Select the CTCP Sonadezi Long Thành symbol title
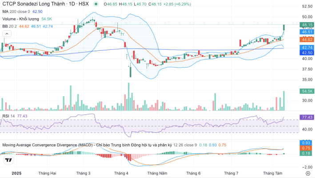The height and width of the screenshot is (178, 315). [45, 4]
